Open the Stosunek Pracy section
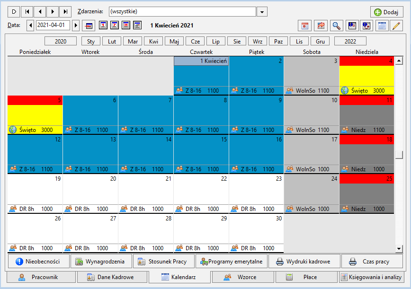 tap(163, 262)
